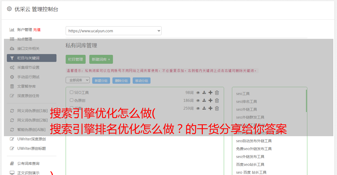The height and width of the screenshot is (175, 337).
Task: Select keyword seo外链工具 in right list
Action: point(247,109)
